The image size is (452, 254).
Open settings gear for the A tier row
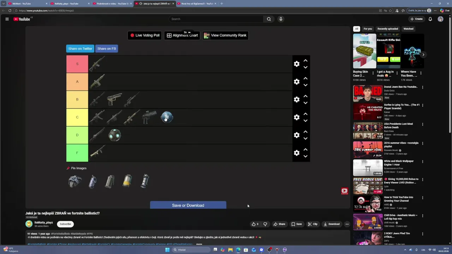(297, 81)
